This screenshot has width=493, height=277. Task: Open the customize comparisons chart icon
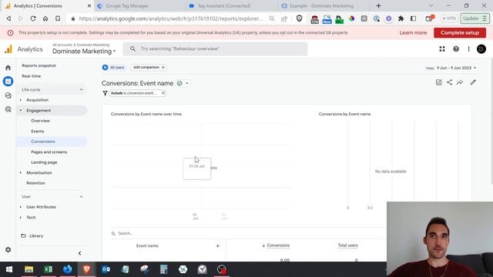(438, 82)
